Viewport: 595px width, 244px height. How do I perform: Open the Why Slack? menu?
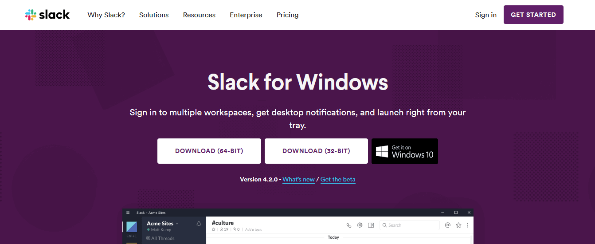point(106,15)
